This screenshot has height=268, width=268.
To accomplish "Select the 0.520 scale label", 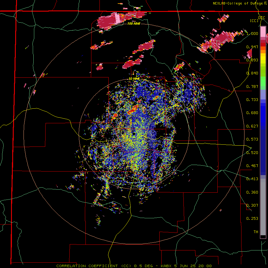I will [x=252, y=153].
